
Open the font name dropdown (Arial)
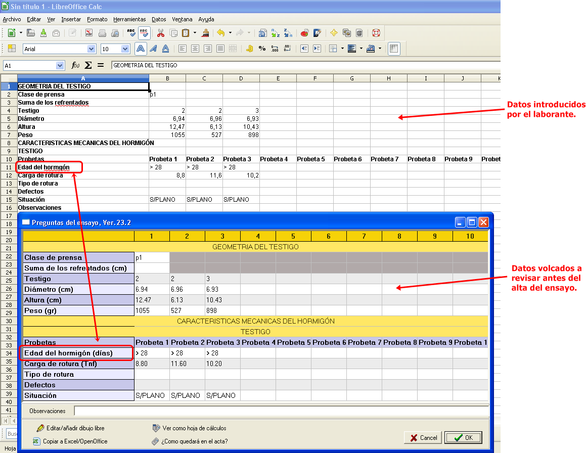tap(92, 49)
